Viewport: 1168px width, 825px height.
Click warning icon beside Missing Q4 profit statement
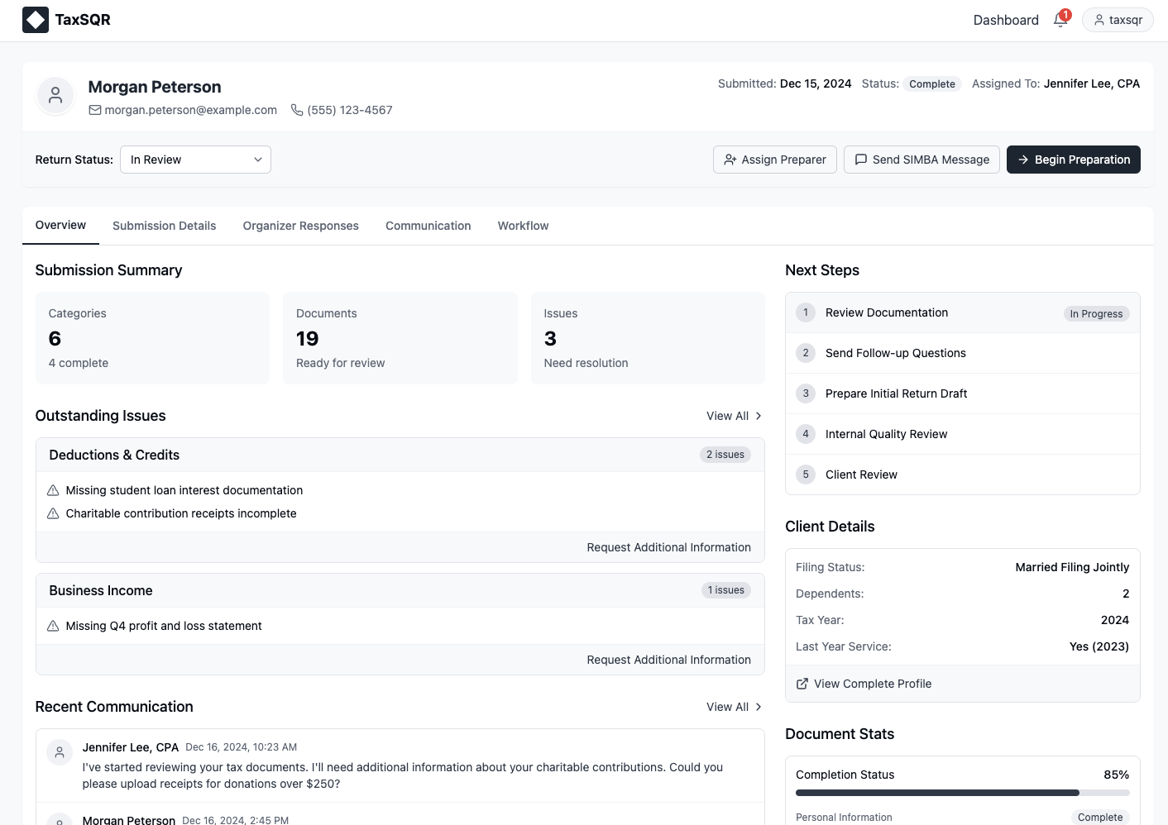[x=53, y=626]
